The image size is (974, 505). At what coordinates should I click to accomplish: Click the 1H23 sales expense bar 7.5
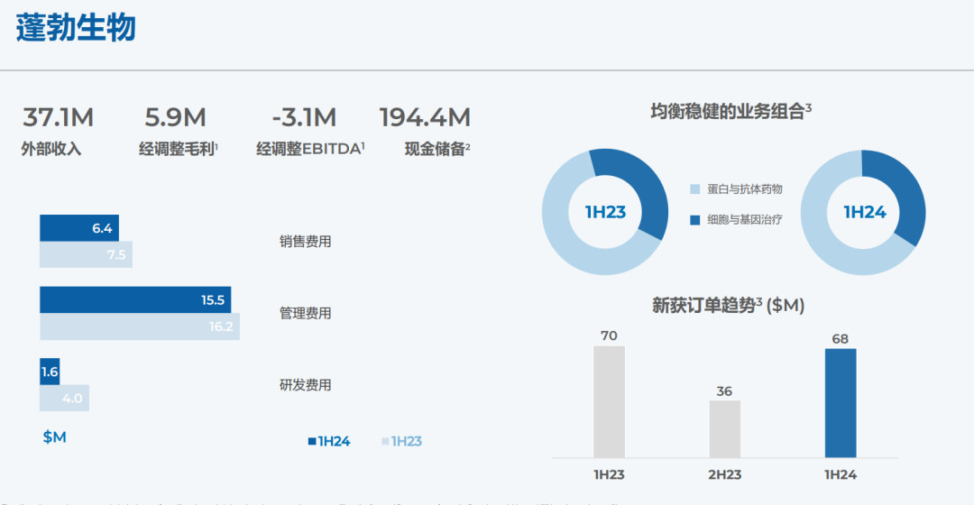pyautogui.click(x=86, y=254)
